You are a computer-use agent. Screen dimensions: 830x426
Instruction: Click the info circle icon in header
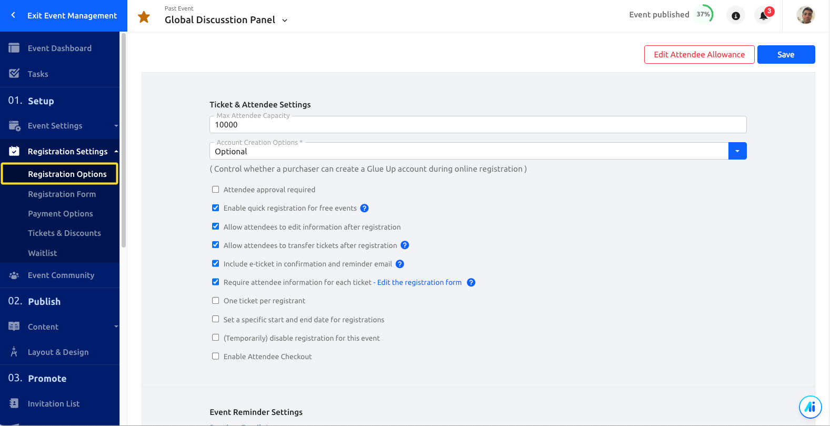[x=736, y=16]
